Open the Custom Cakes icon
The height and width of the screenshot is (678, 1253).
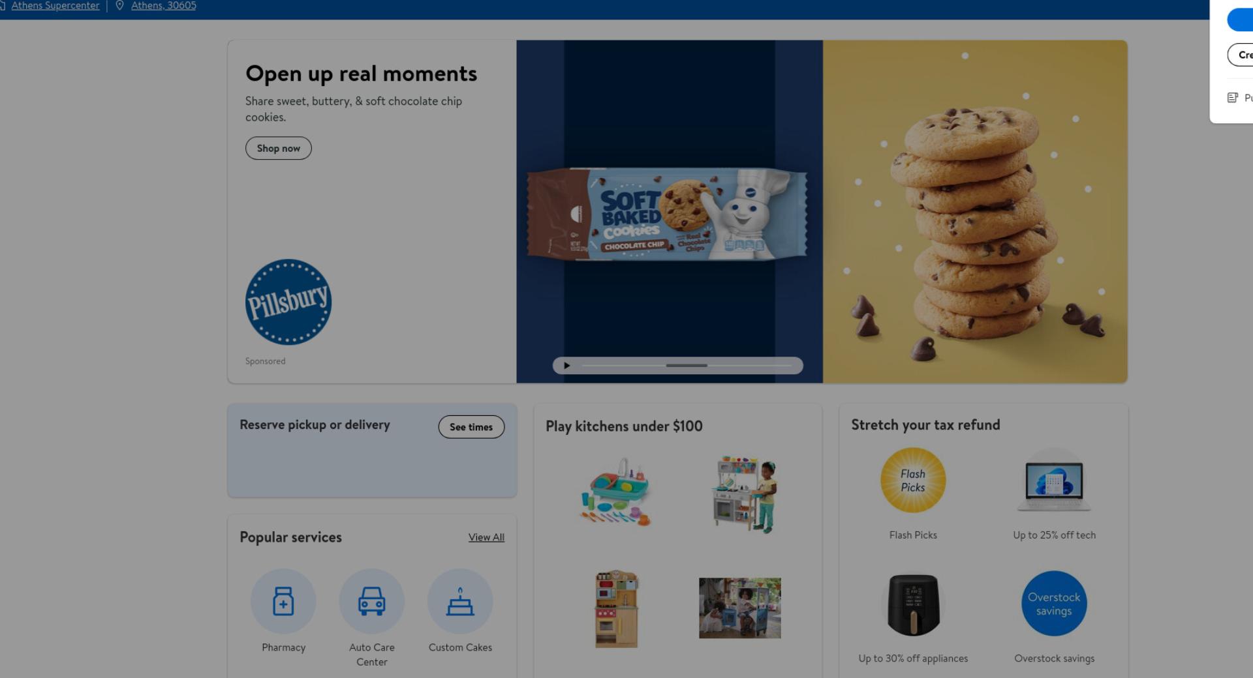[x=460, y=601]
